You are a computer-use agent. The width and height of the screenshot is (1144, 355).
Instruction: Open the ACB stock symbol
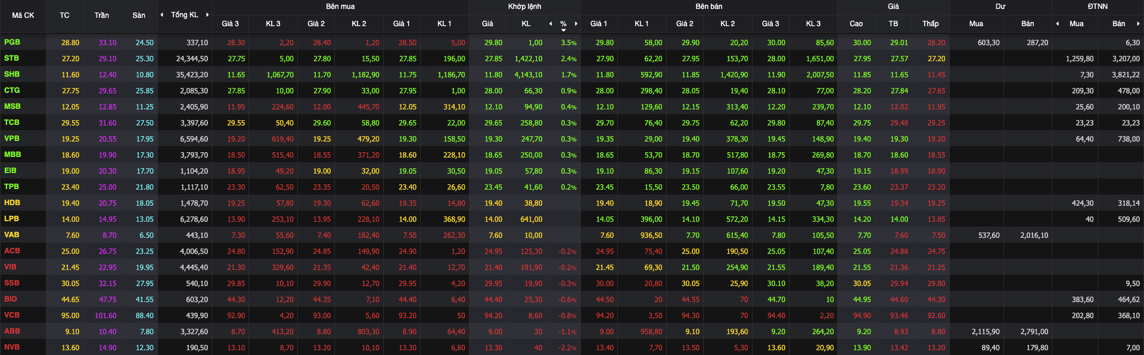tap(12, 251)
